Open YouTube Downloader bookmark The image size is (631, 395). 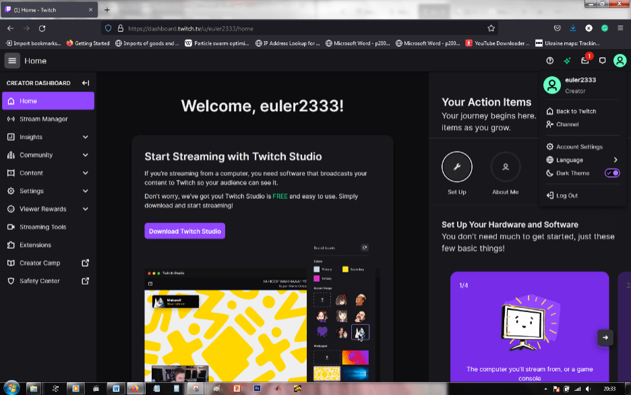pos(498,43)
